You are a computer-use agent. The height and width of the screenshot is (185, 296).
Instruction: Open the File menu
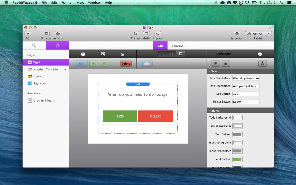(44, 2)
